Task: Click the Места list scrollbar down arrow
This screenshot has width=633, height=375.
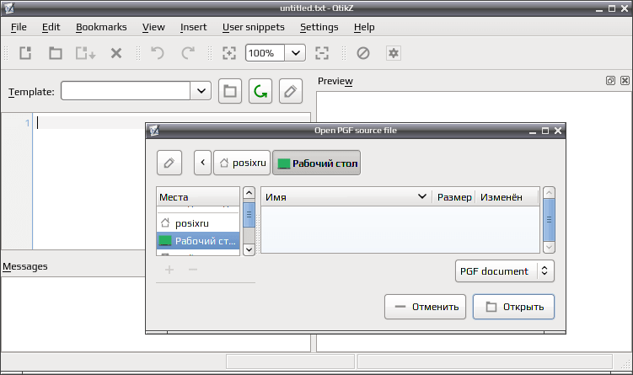Action: coord(249,250)
